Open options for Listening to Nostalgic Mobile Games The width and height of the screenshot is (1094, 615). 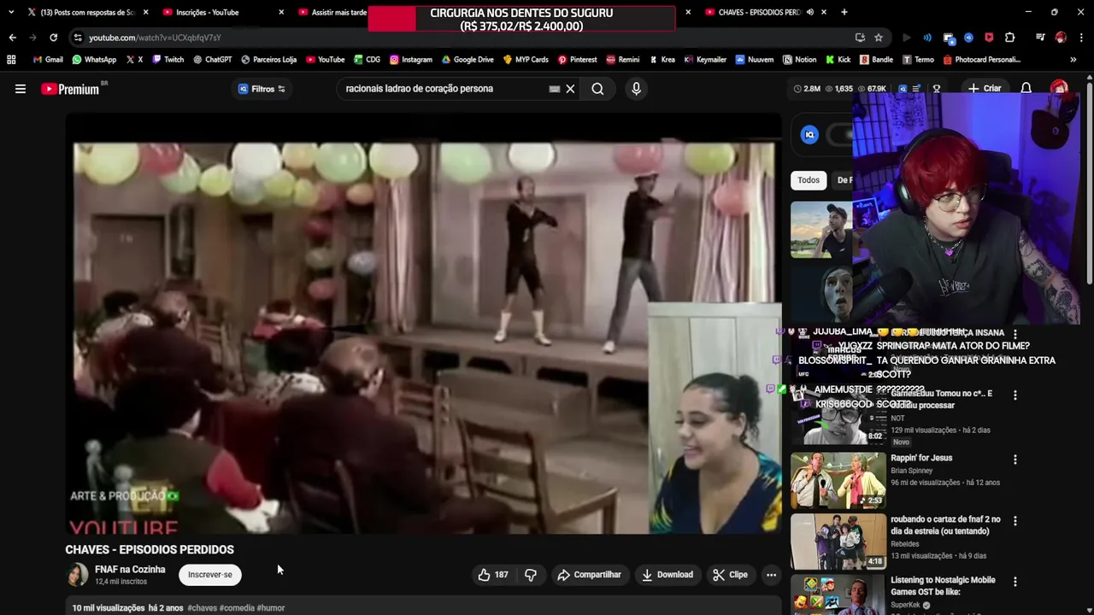click(x=1015, y=582)
